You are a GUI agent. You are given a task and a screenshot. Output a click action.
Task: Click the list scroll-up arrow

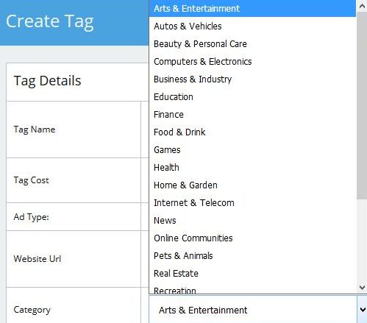click(362, 6)
